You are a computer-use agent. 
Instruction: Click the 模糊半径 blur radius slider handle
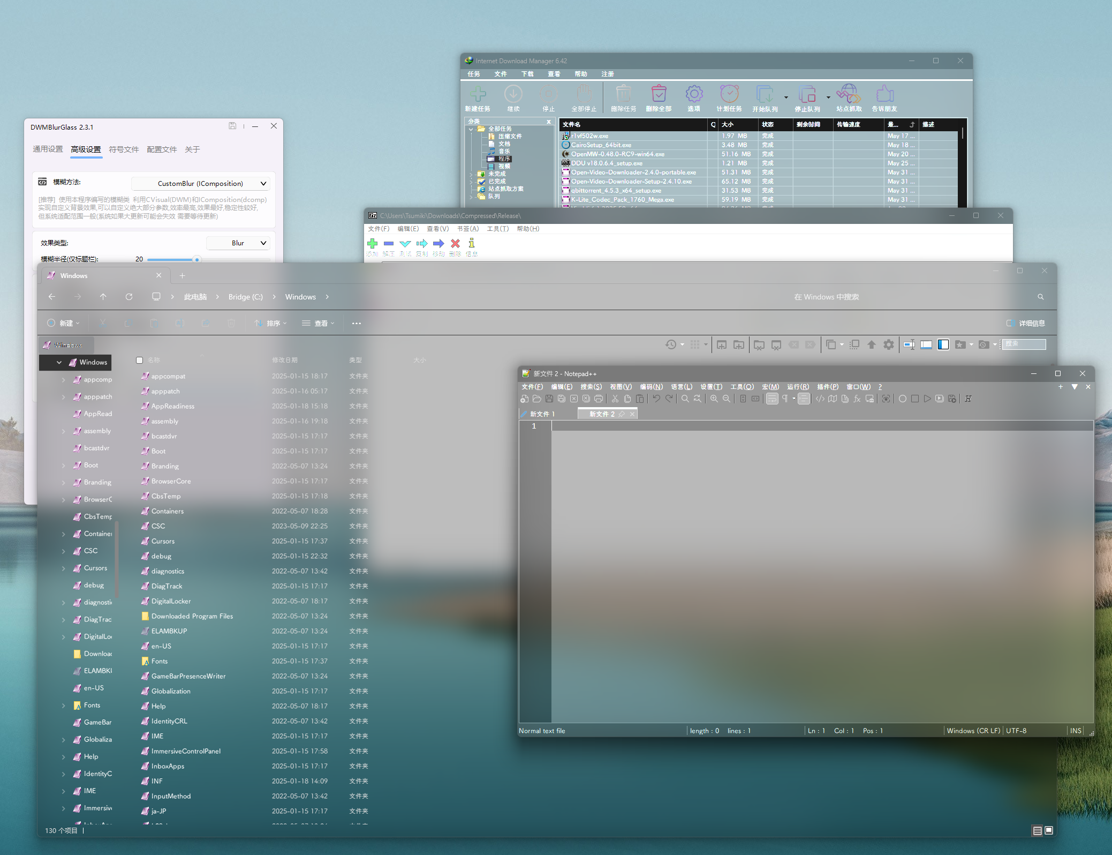click(197, 260)
